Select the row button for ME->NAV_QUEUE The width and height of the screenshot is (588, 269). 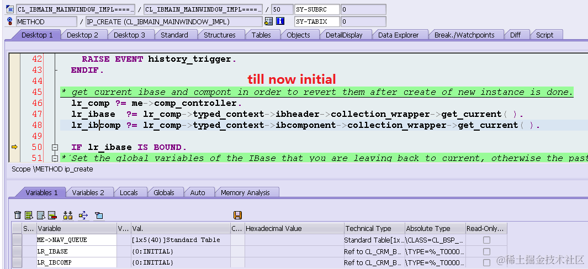[17, 240]
